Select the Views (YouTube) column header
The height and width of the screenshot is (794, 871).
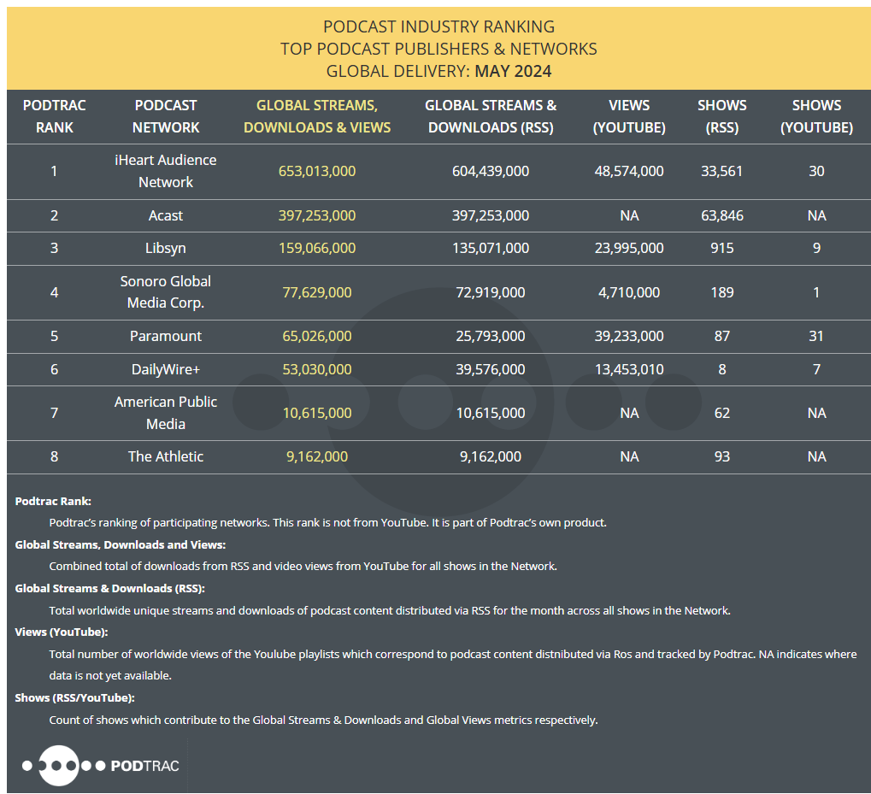click(629, 116)
